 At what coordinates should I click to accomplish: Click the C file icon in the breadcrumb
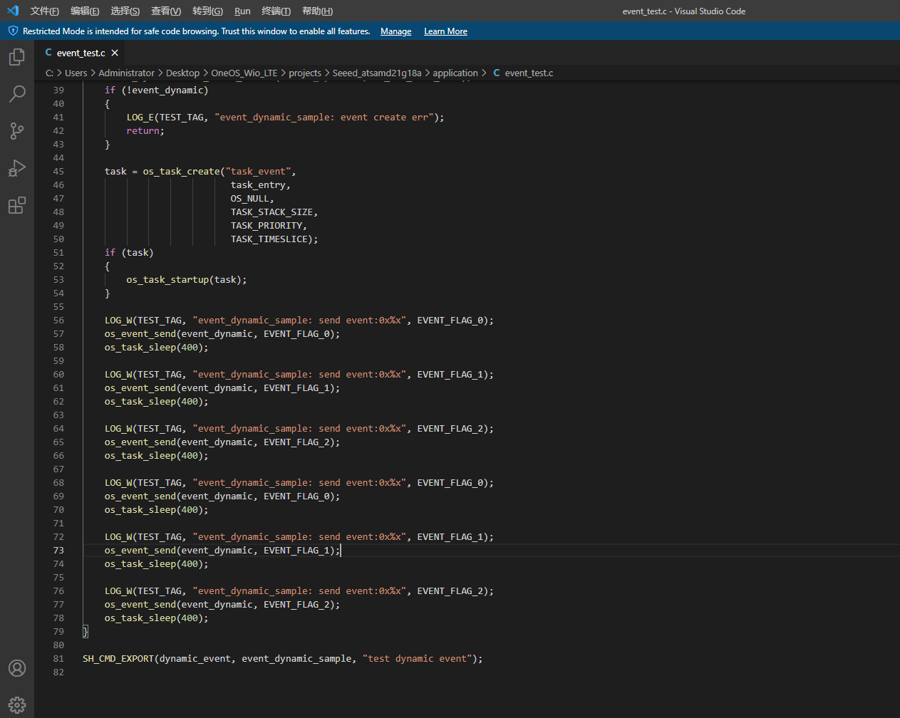(x=497, y=73)
